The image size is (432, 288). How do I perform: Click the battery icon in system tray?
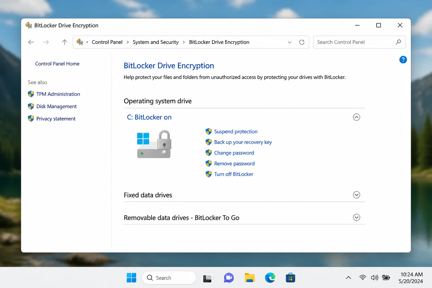pos(386,278)
